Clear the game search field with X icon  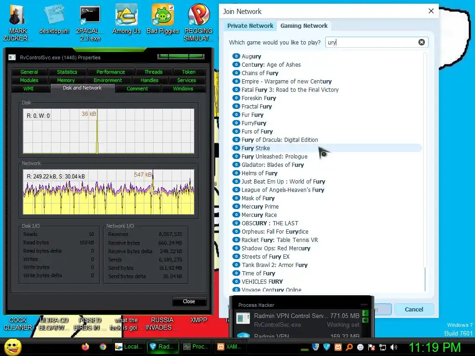click(421, 42)
